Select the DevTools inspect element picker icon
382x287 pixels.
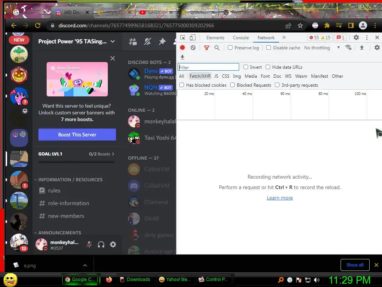[x=182, y=38]
